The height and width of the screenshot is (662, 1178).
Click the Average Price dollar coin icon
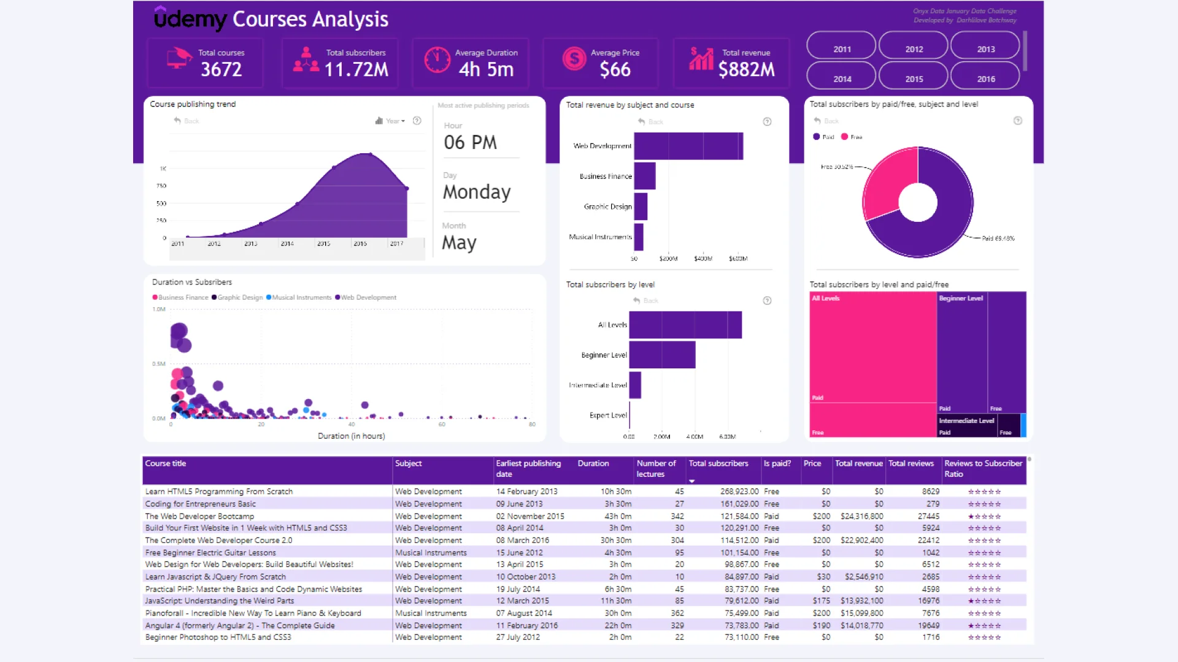[574, 59]
